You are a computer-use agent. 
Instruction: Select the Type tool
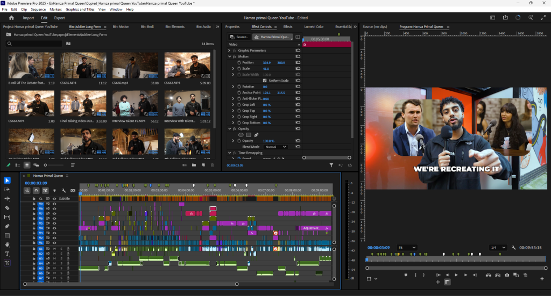(x=7, y=254)
